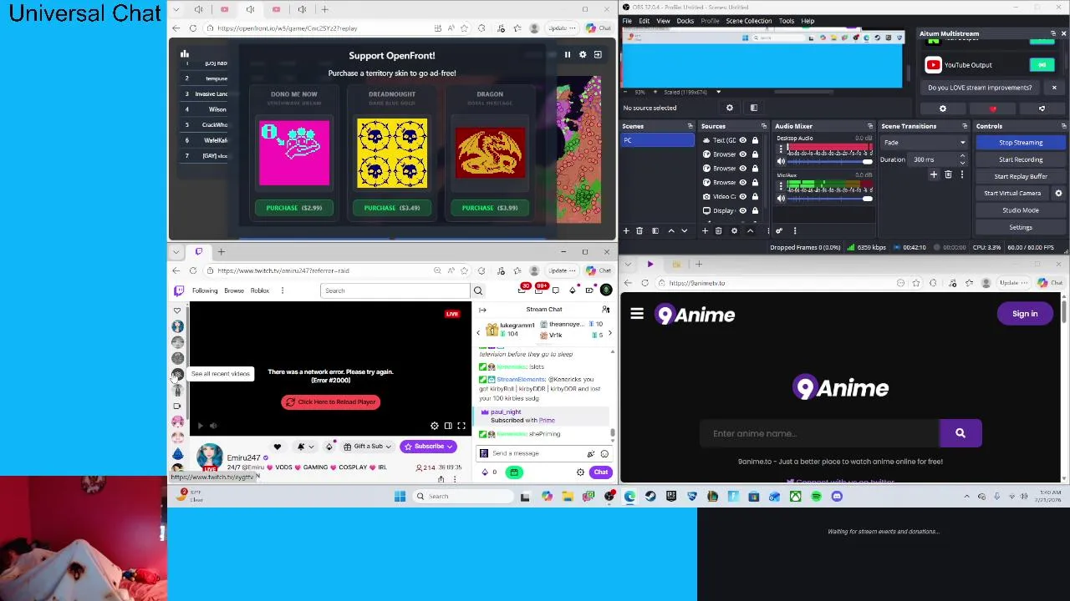The image size is (1070, 601).
Task: Toggle visibility of the Text (GDI) source
Action: [742, 140]
